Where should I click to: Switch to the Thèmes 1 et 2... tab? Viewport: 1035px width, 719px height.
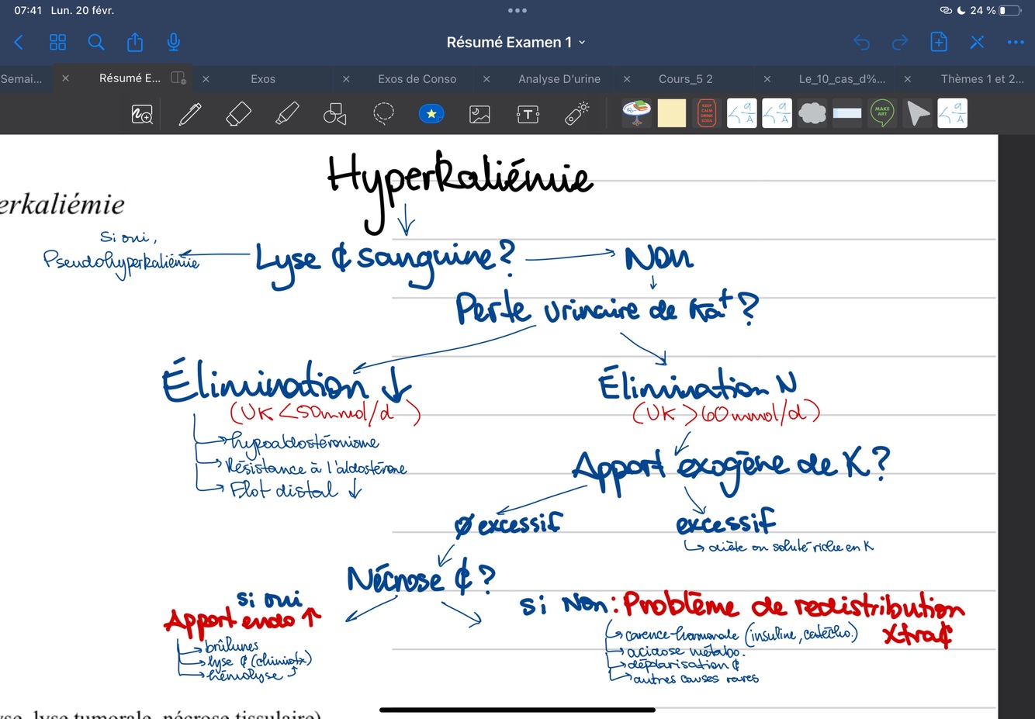(x=982, y=79)
